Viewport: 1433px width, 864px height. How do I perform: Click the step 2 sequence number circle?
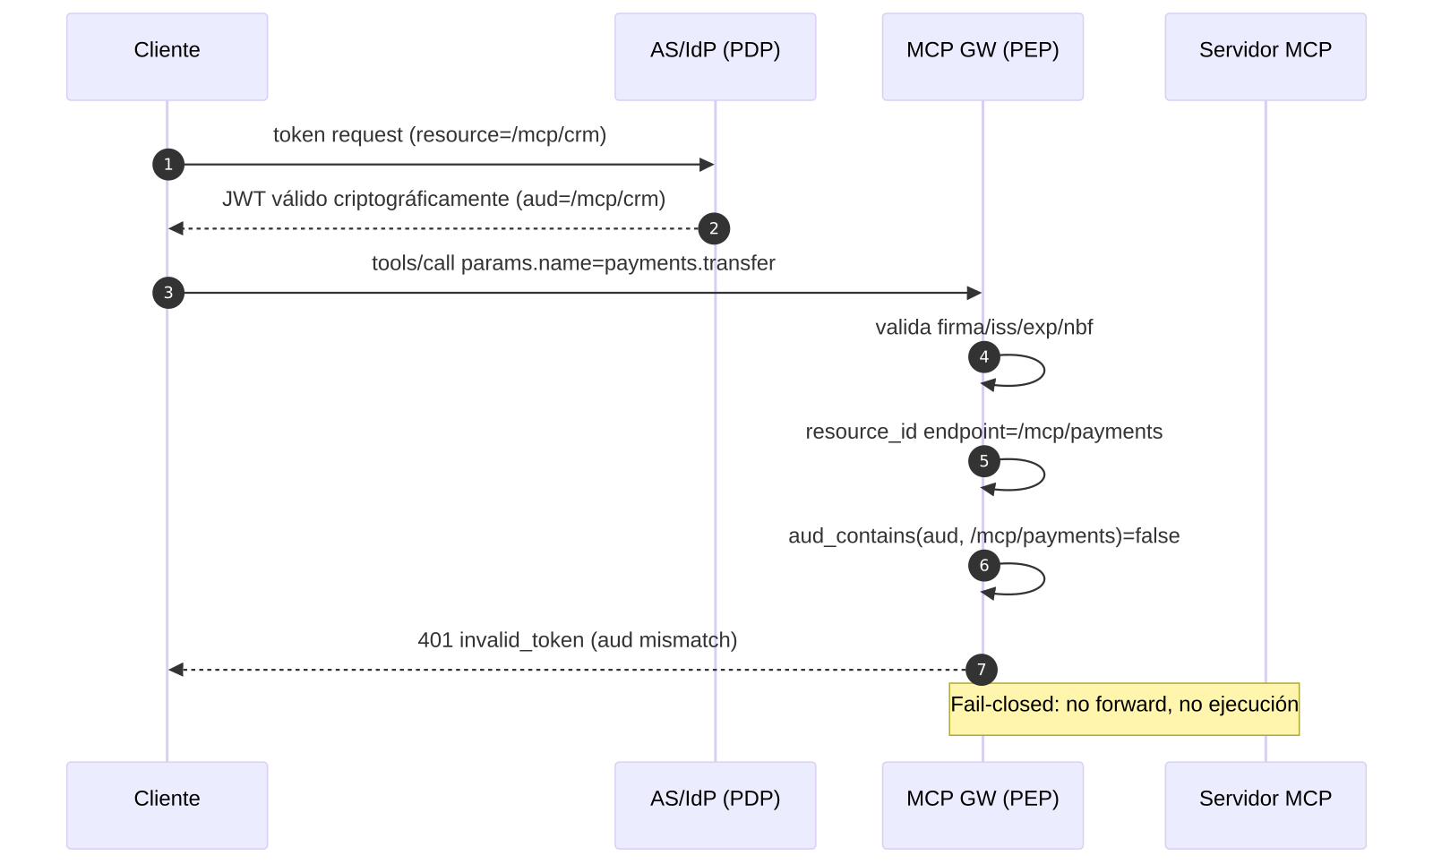(x=714, y=228)
